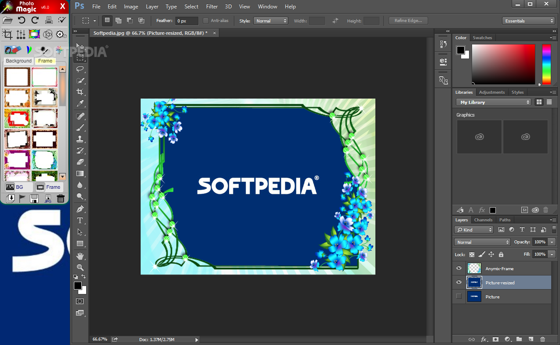Show the hidden Picture layer
Viewport: 560px width, 345px height.
459,297
